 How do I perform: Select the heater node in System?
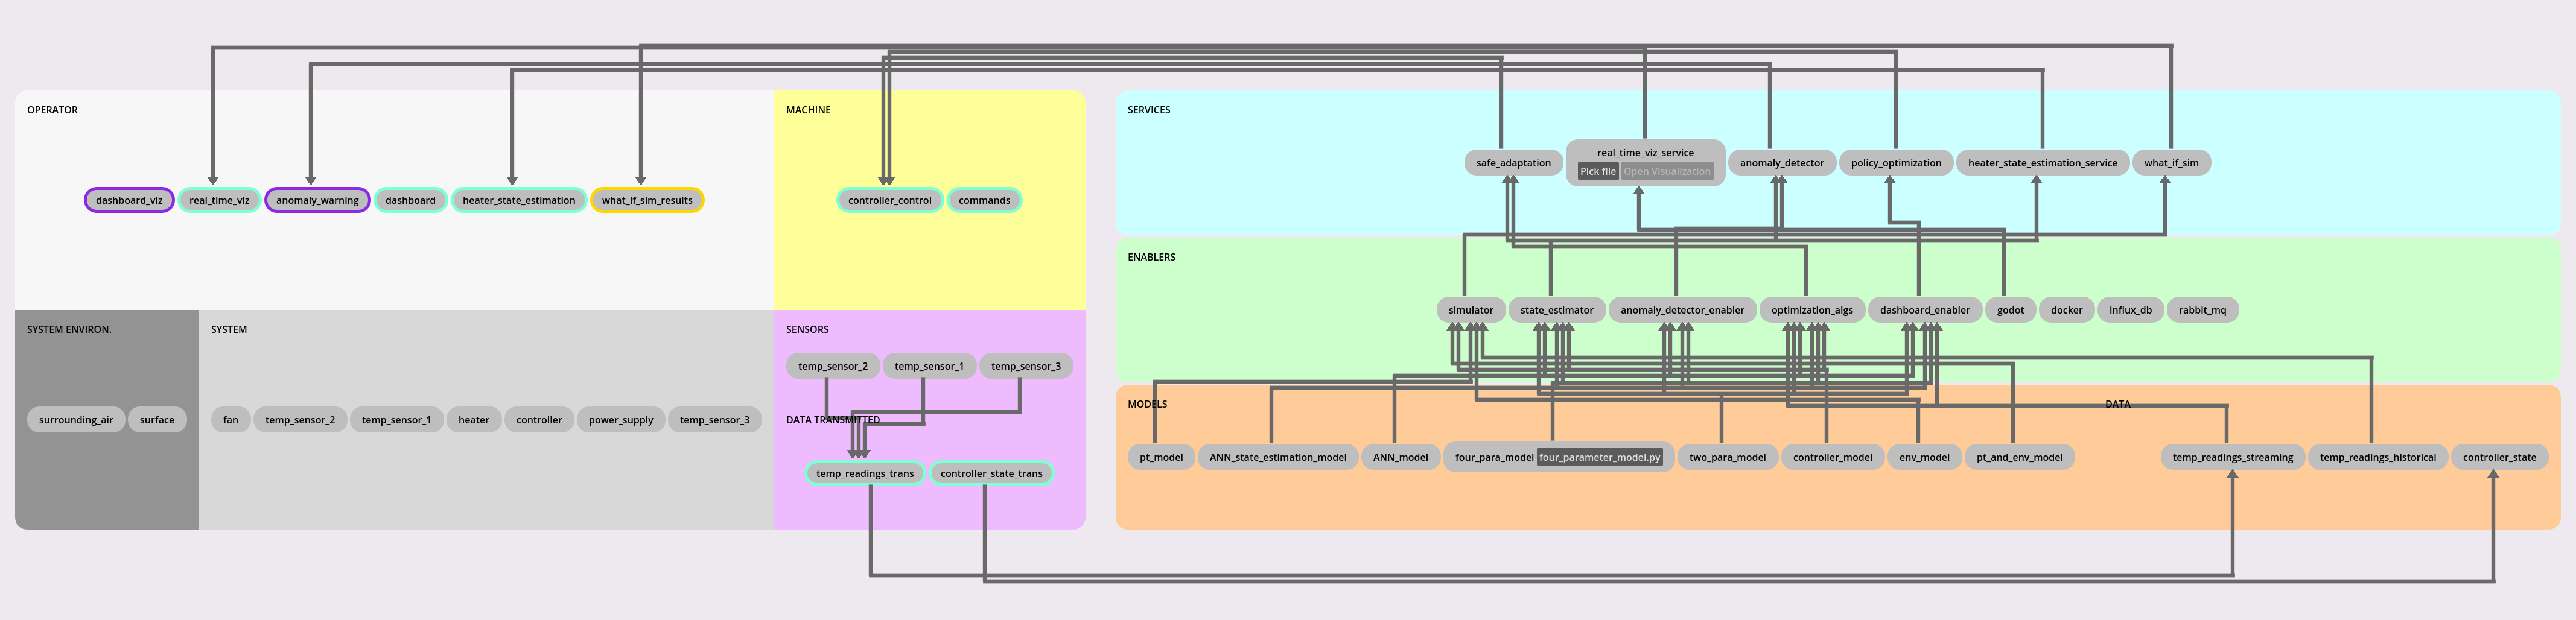coord(474,420)
